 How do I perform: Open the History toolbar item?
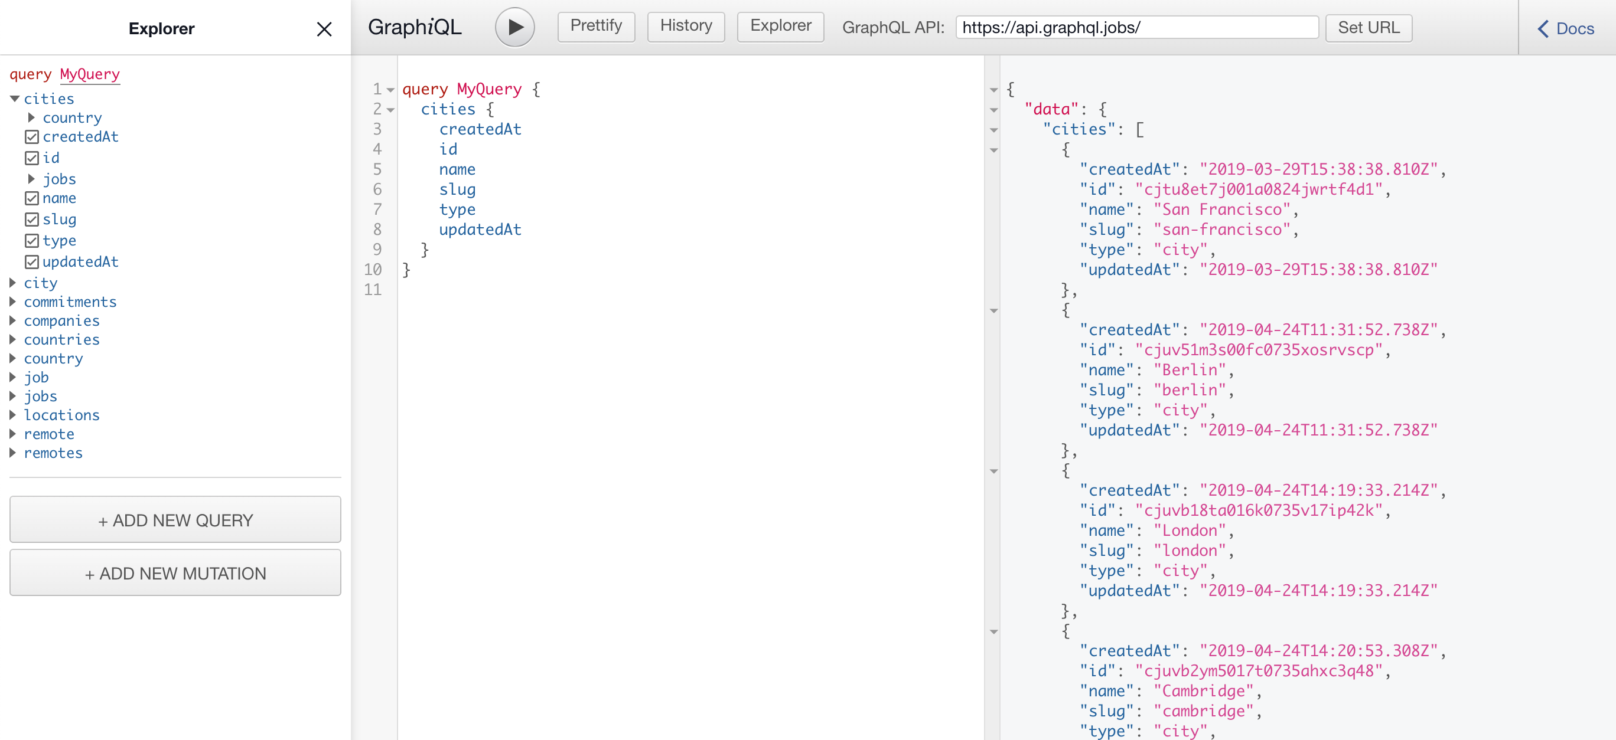click(x=685, y=27)
